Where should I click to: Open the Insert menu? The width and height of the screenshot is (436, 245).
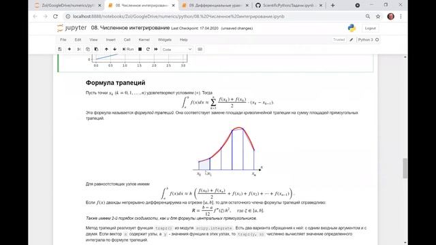(110, 39)
